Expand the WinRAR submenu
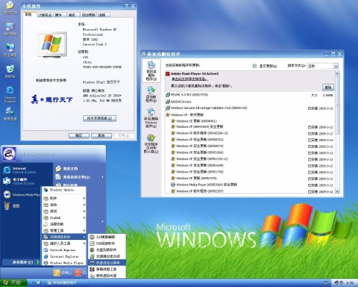The image size is (358, 287). [x=64, y=217]
